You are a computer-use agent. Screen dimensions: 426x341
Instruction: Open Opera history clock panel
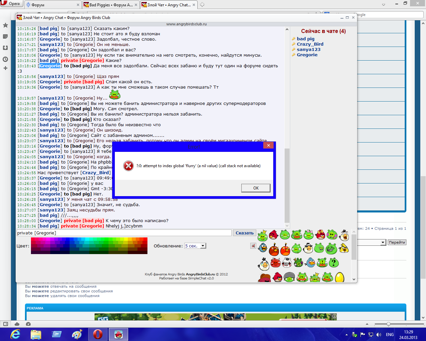click(5, 59)
